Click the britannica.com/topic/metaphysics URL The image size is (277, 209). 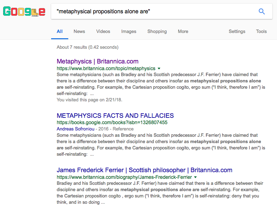click(x=106, y=68)
